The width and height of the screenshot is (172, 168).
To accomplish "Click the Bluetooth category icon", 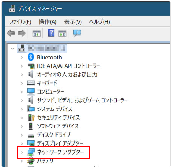I will coord(31,57).
